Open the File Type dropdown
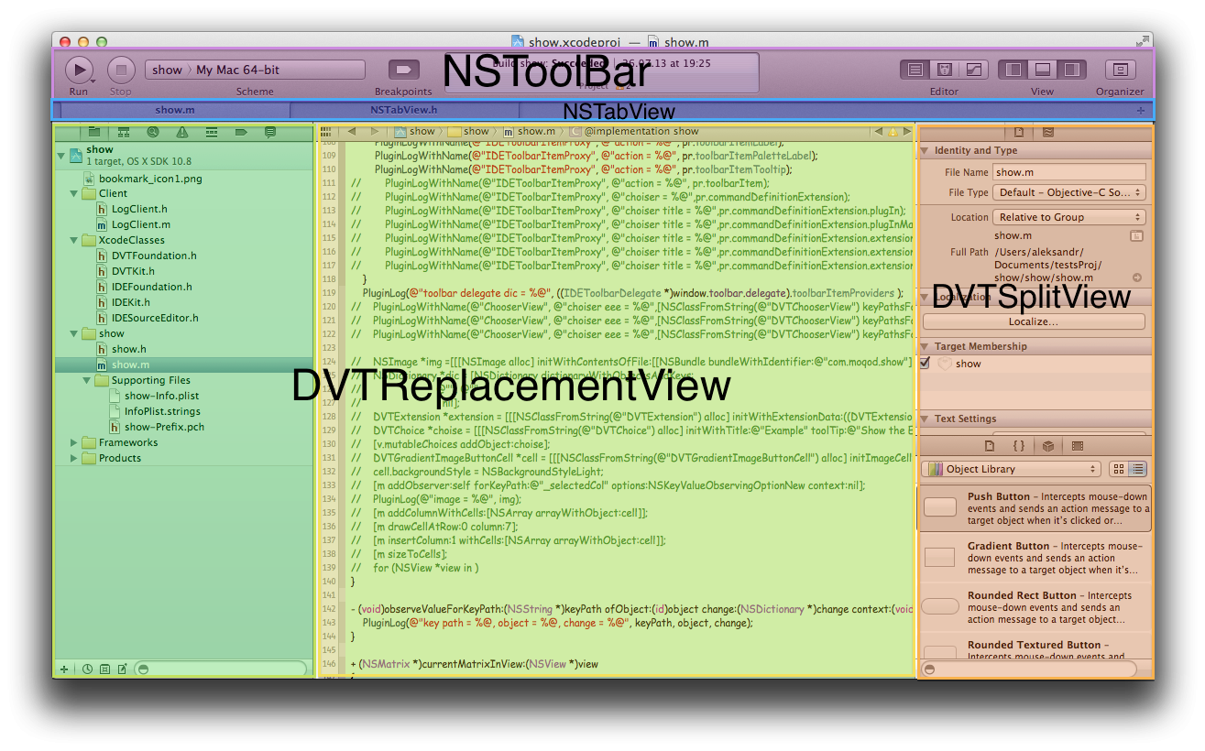This screenshot has height=751, width=1205. tap(1069, 192)
